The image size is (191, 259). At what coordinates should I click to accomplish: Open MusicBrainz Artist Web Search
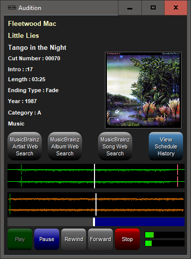coord(24,146)
